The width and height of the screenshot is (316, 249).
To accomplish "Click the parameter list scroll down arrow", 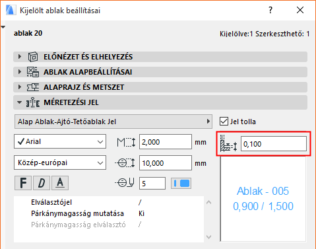I will click(x=209, y=237).
